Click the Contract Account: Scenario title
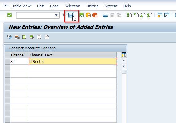This screenshot has width=176, height=123. click(x=32, y=48)
